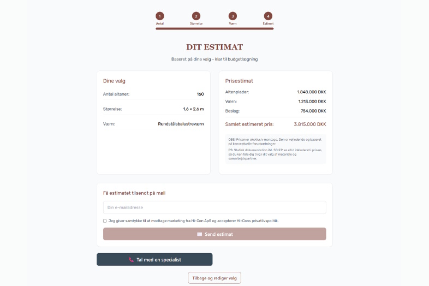Click the step 1 circle icon

coord(160,16)
